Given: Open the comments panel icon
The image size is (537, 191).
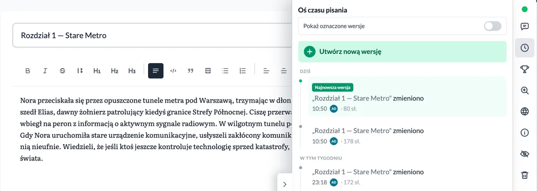Looking at the screenshot, I should coord(524,26).
